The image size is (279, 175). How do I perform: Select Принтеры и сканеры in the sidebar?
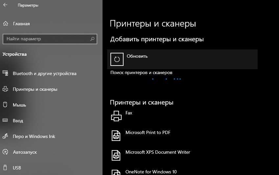click(x=35, y=89)
